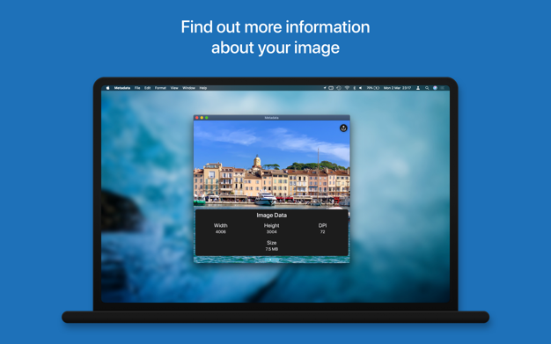Image resolution: width=551 pixels, height=344 pixels.
Task: Open the File menu
Action: [137, 88]
